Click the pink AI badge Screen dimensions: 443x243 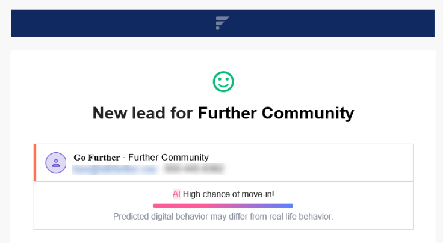(x=176, y=194)
